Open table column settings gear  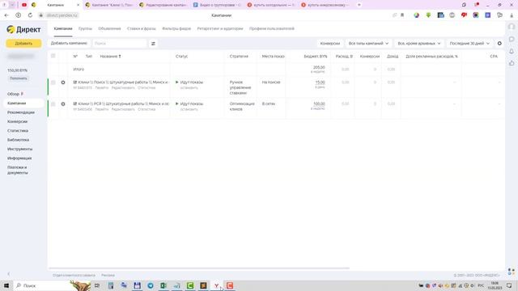click(499, 44)
